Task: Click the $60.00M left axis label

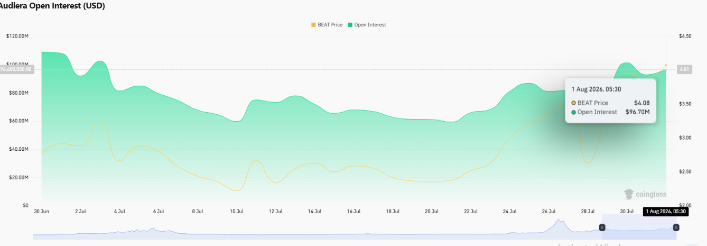Action: point(18,121)
